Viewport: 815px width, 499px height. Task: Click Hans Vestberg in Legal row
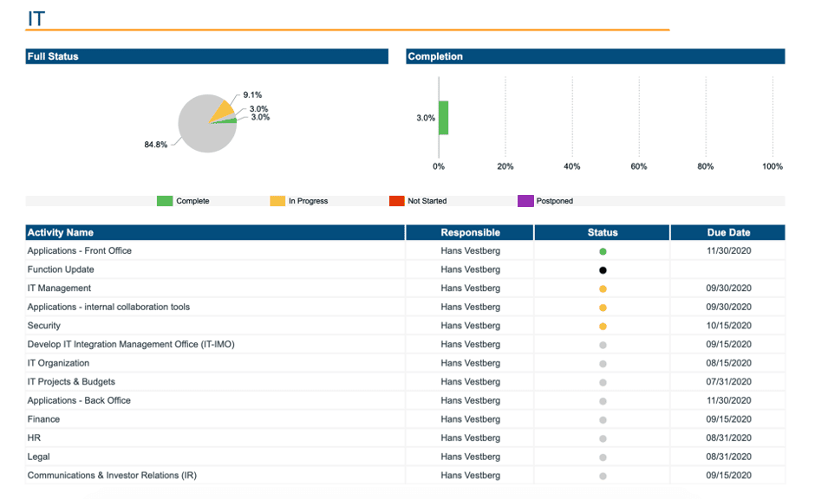click(x=471, y=456)
